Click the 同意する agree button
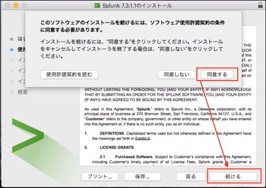This screenshot has width=266, height=188. (x=217, y=75)
